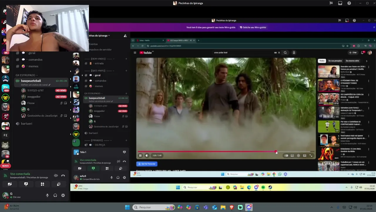
Task: Toggle deafen headphones next to user G
Action: 55,195
